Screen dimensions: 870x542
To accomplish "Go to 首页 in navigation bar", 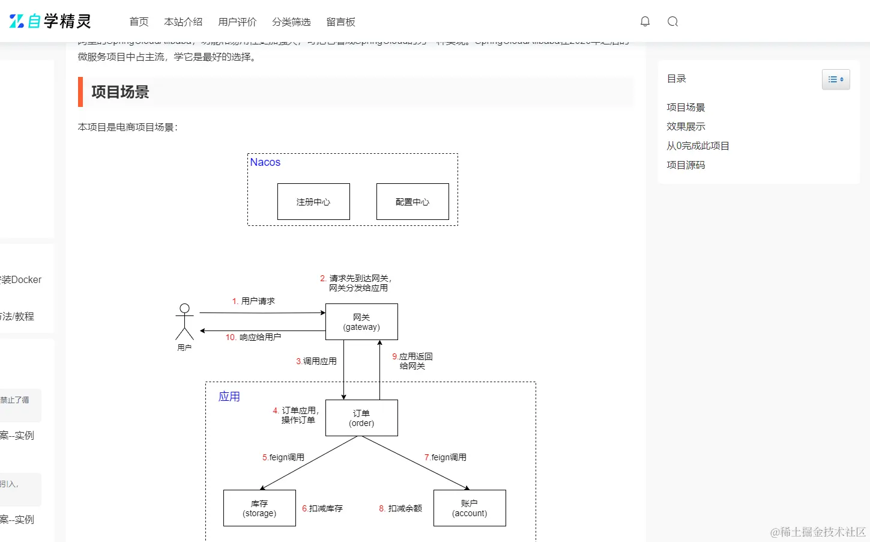I will coord(139,22).
